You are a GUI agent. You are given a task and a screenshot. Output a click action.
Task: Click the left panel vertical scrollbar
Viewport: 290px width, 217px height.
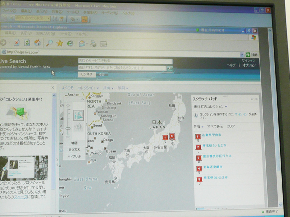coord(54,142)
